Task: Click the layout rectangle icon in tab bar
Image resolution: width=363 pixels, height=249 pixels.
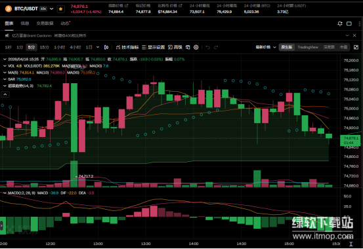Action: click(x=349, y=24)
